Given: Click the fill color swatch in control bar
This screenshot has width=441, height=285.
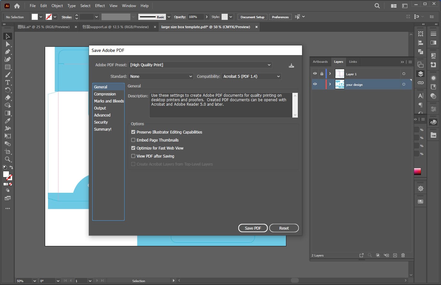Looking at the screenshot, I should coord(35,17).
